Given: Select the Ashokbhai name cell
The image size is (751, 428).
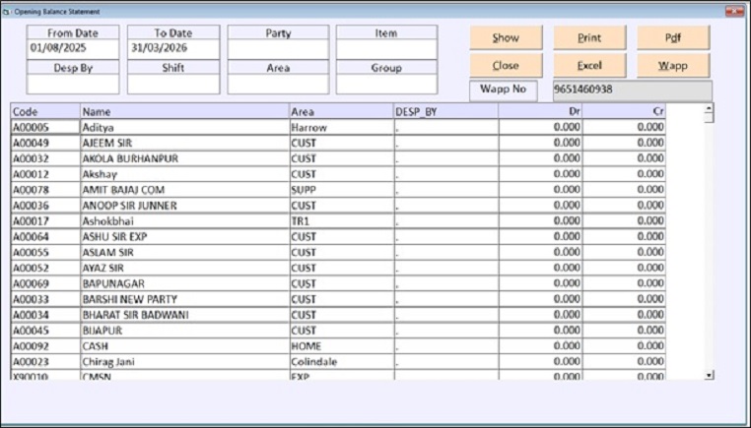Looking at the screenshot, I should pos(185,221).
